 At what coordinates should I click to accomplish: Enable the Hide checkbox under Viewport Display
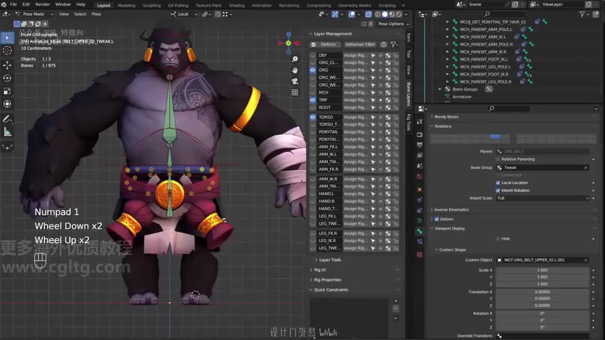498,238
